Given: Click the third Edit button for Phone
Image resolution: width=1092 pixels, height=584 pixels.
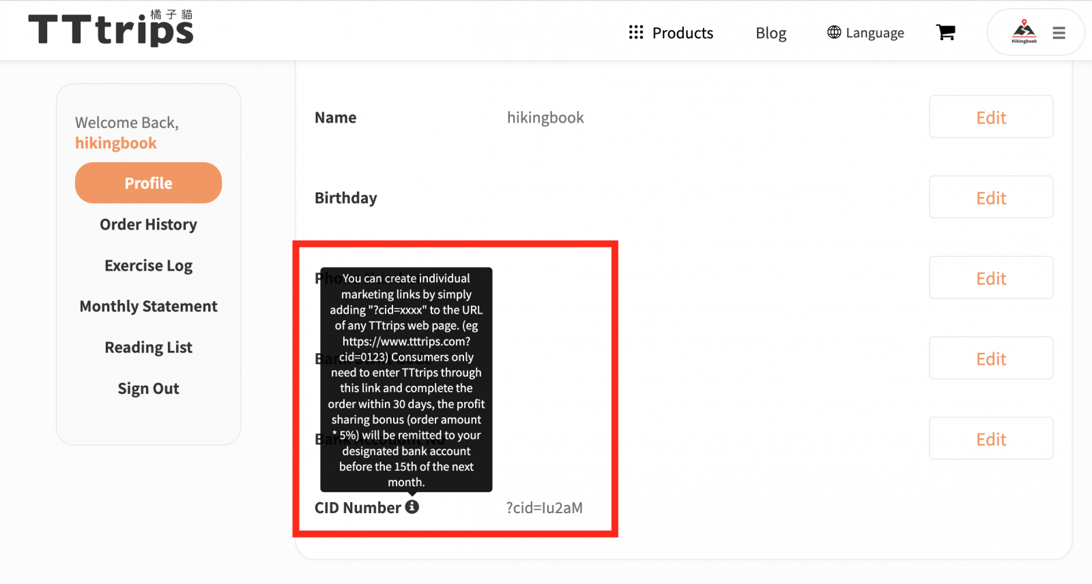Looking at the screenshot, I should 991,277.
